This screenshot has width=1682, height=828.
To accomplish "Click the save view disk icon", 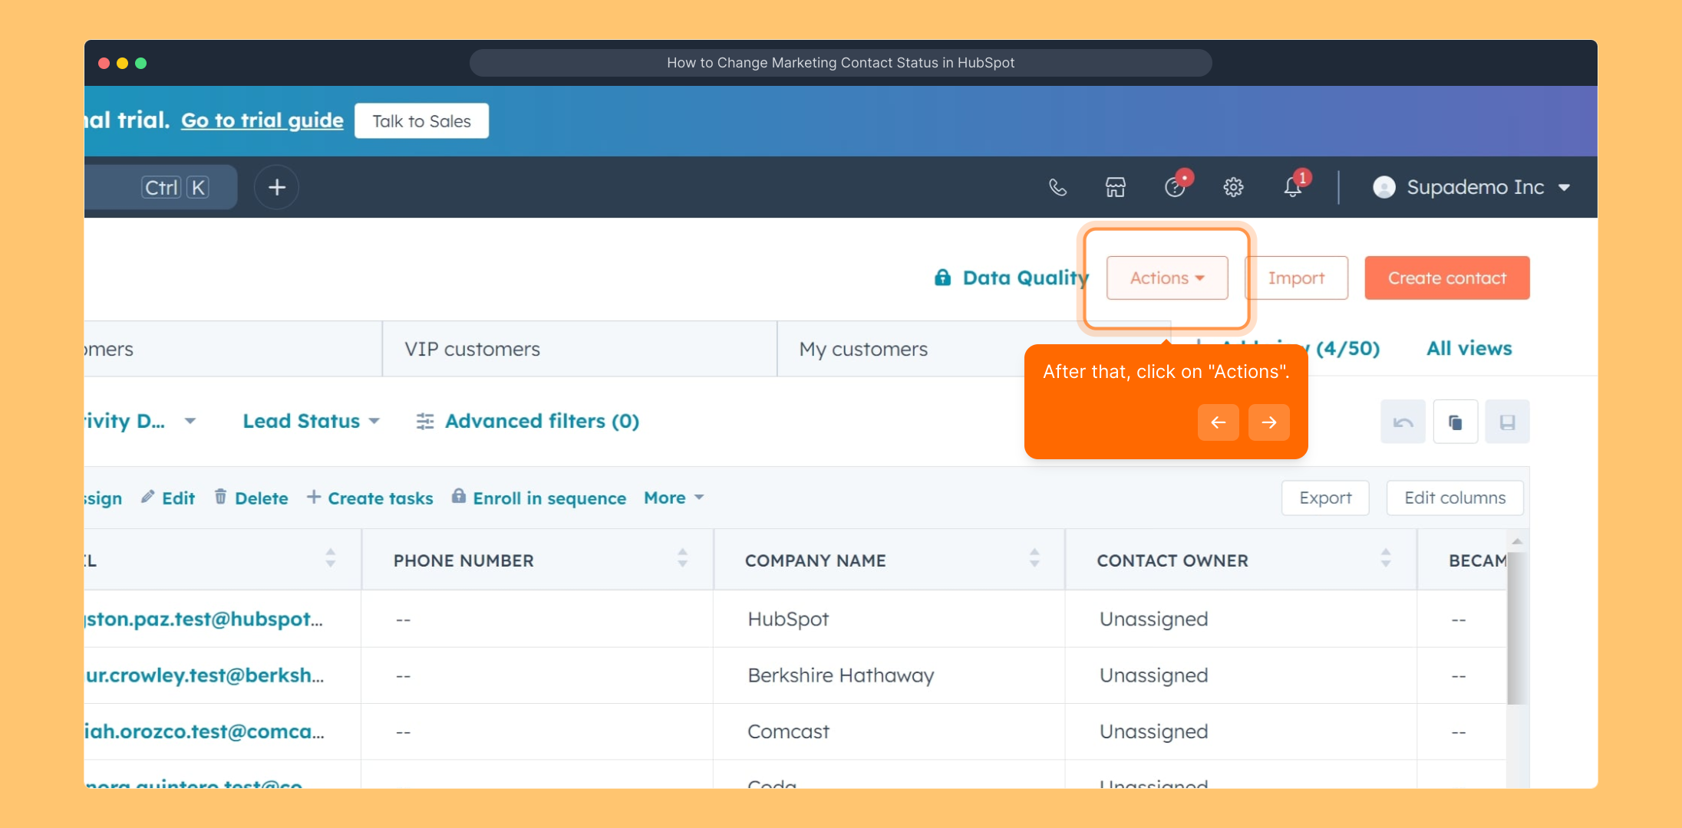I will (x=1507, y=422).
